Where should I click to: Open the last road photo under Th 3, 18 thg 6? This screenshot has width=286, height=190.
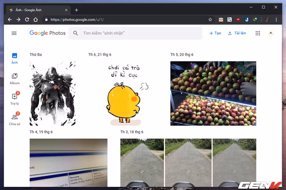[x=234, y=163]
